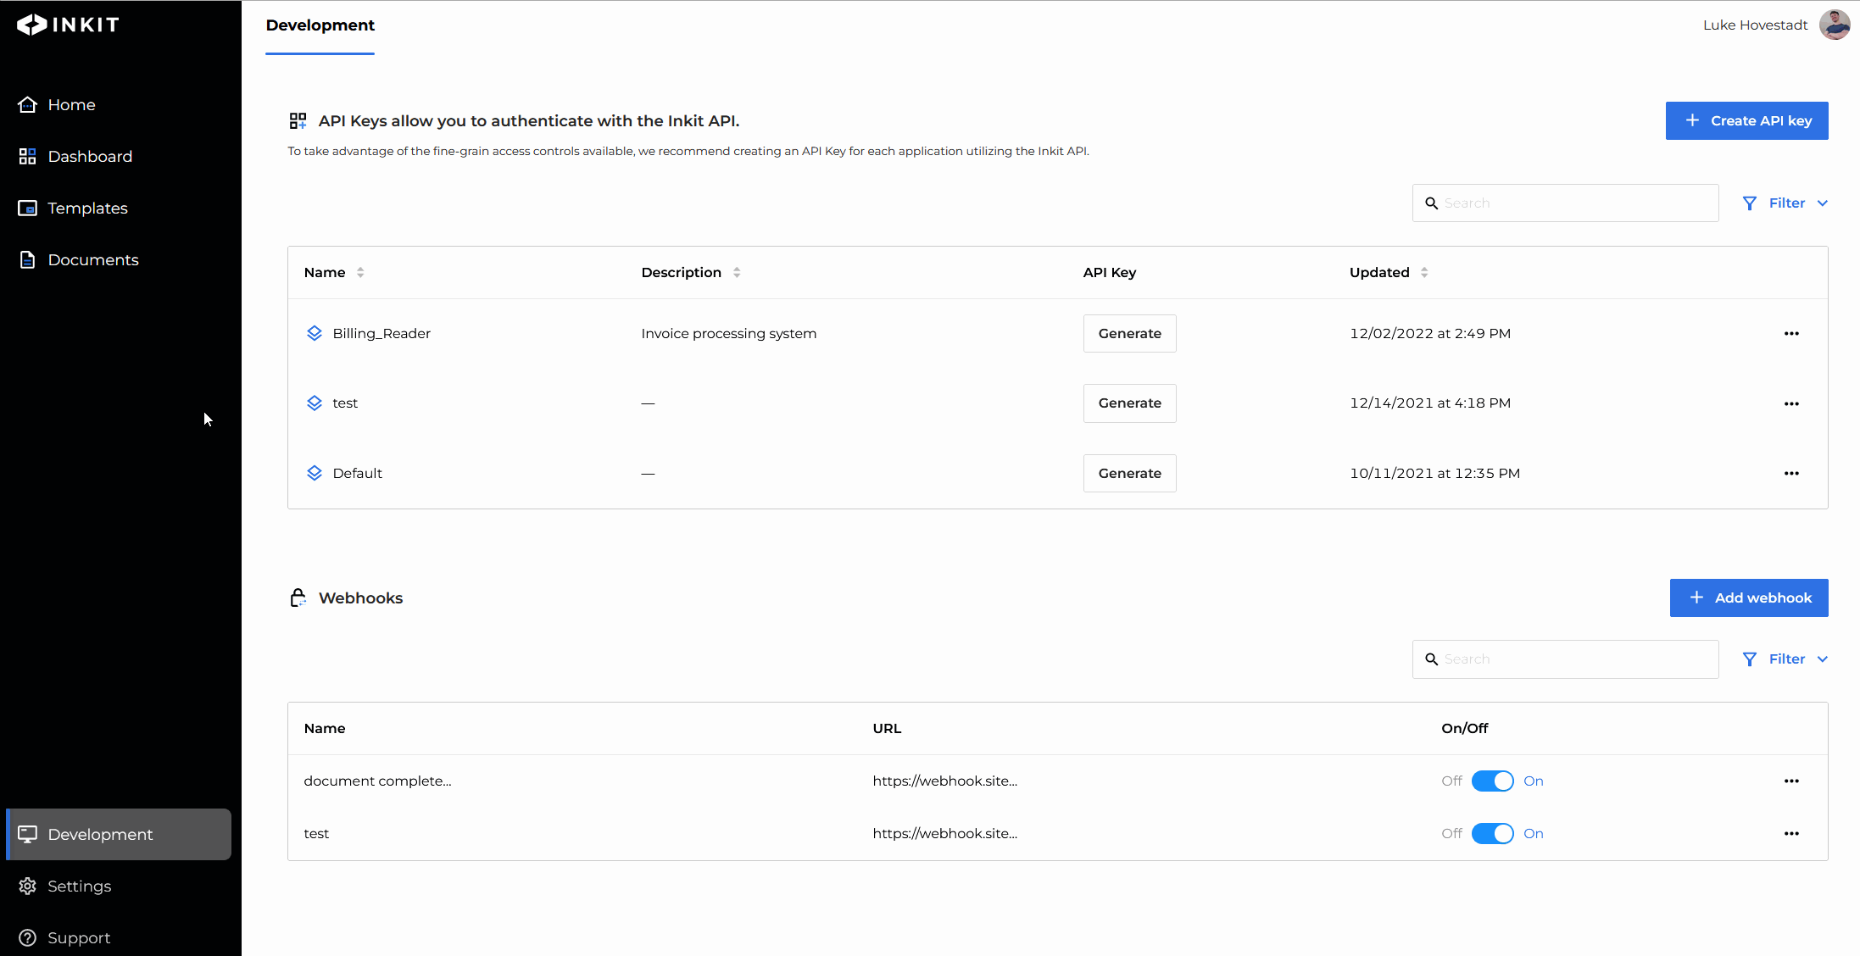The width and height of the screenshot is (1860, 956).
Task: Sort API keys by Updated column
Action: tap(1424, 272)
